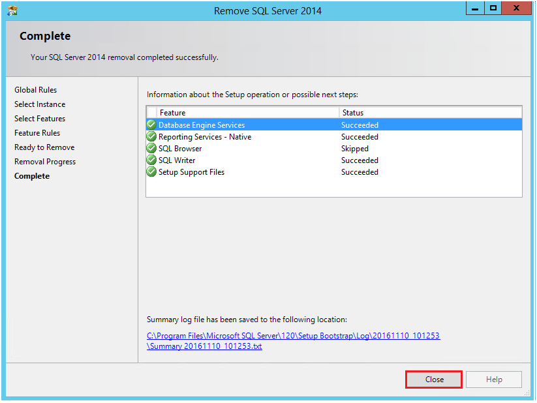Click the Select Features step
The width and height of the screenshot is (537, 403).
point(40,119)
